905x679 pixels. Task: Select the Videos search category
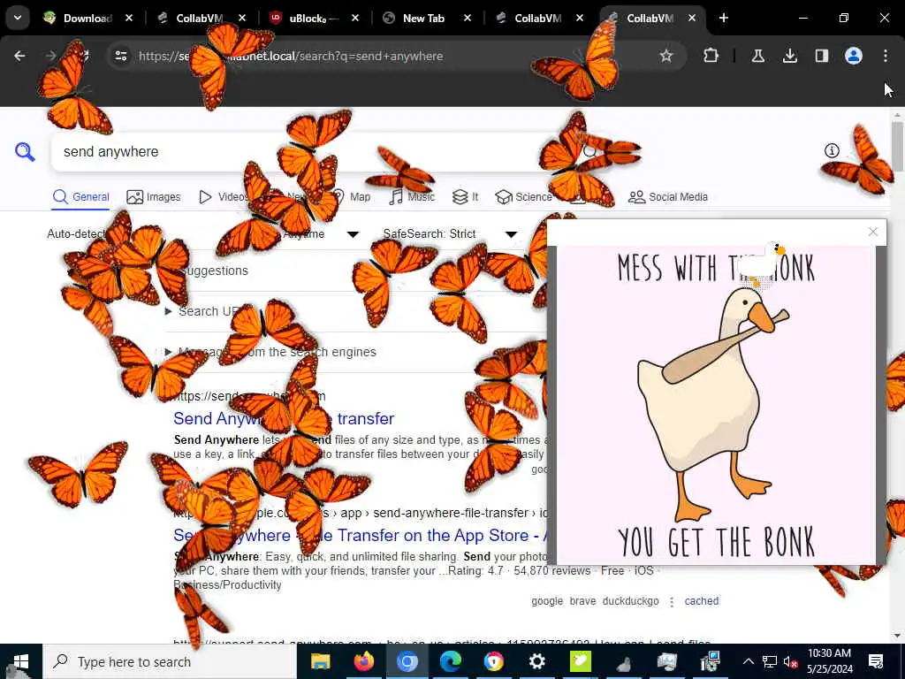pos(224,197)
